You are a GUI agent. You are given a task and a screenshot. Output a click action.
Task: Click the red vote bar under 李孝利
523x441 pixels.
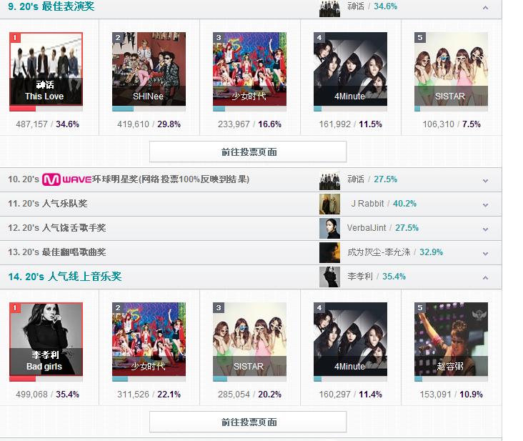(22, 379)
